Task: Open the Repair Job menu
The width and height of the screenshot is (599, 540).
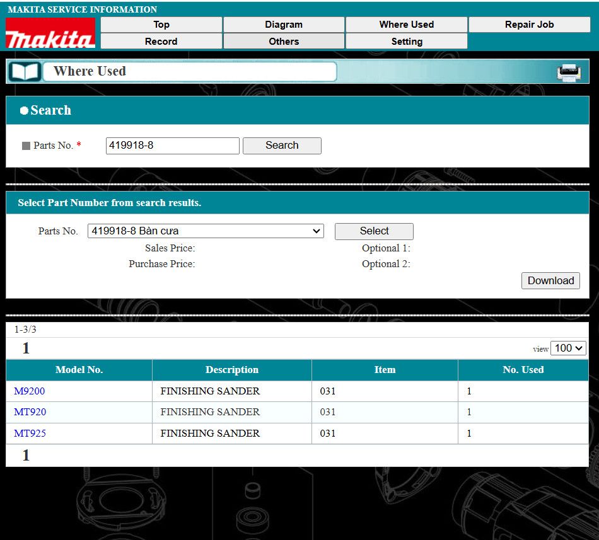Action: tap(530, 25)
